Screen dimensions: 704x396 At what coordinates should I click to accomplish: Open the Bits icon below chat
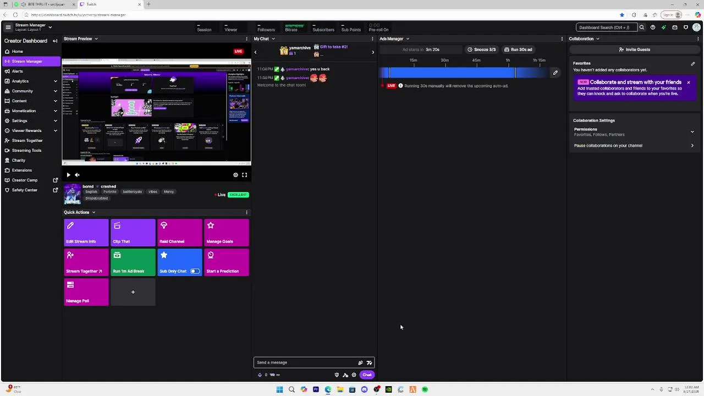pyautogui.click(x=260, y=375)
